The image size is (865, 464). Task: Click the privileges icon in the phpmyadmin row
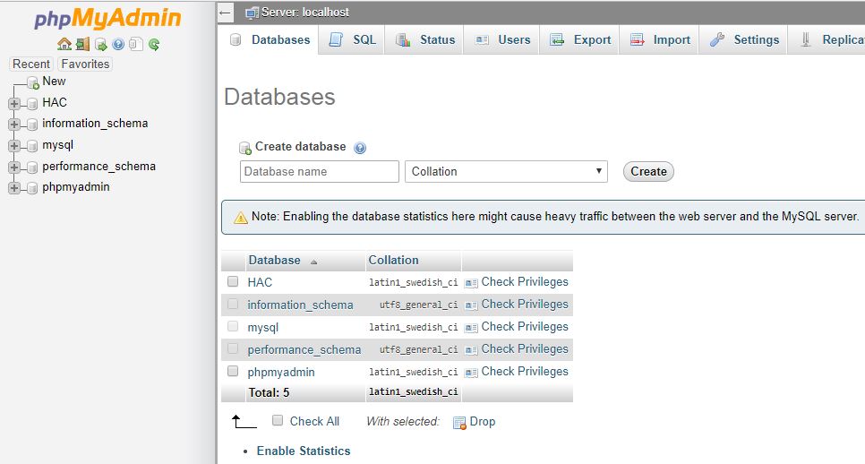click(471, 373)
